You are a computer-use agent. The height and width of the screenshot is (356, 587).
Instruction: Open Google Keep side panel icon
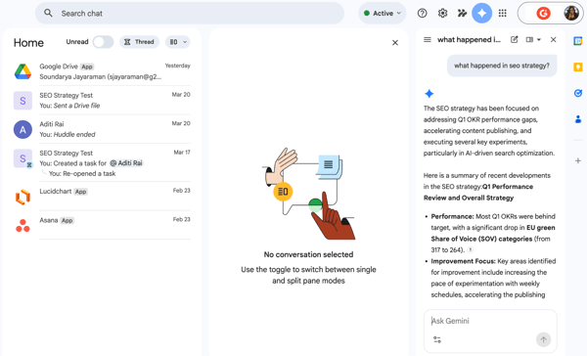coord(578,67)
